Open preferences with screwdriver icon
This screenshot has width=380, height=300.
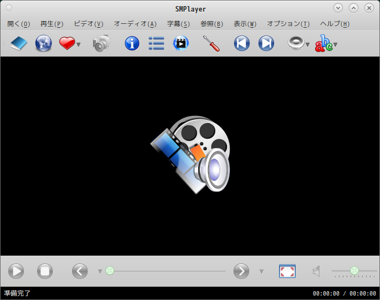pyautogui.click(x=211, y=44)
